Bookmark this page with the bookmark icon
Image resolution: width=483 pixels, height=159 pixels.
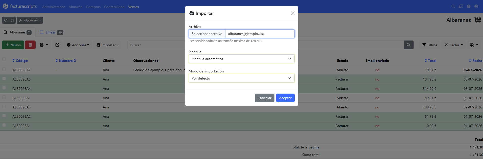tap(12, 20)
